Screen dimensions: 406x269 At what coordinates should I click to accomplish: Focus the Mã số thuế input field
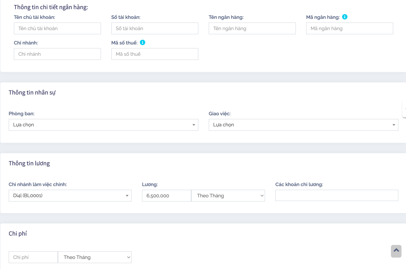155,54
